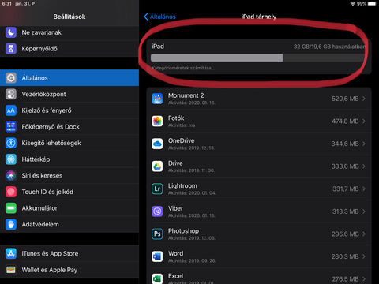The height and width of the screenshot is (284, 379).
Task: Tap the battery status indicator
Action: (x=372, y=4)
